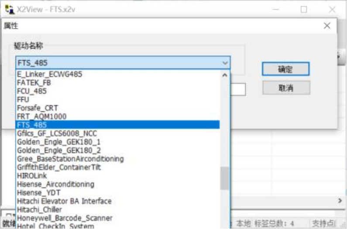Select highlighted FTS_485 list entry
Screen dimensions: 347x229
(x=118, y=125)
